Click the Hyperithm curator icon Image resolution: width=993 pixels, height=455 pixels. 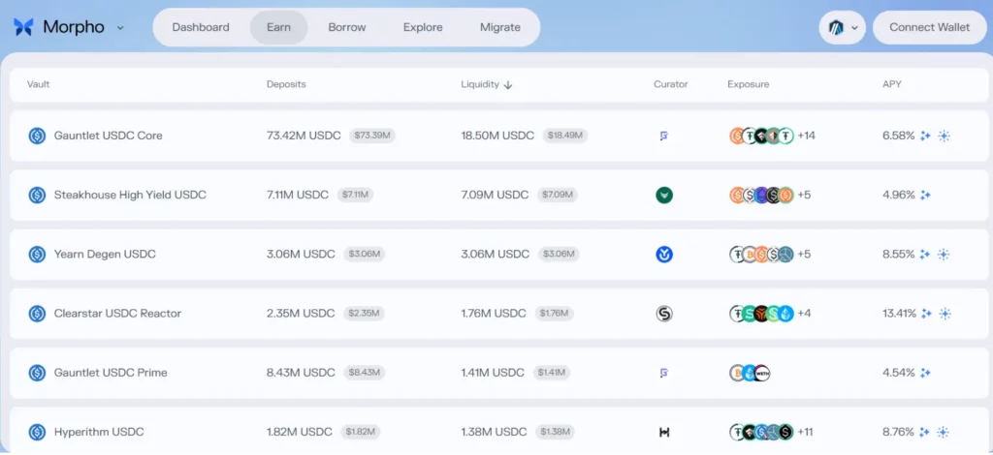click(x=664, y=433)
